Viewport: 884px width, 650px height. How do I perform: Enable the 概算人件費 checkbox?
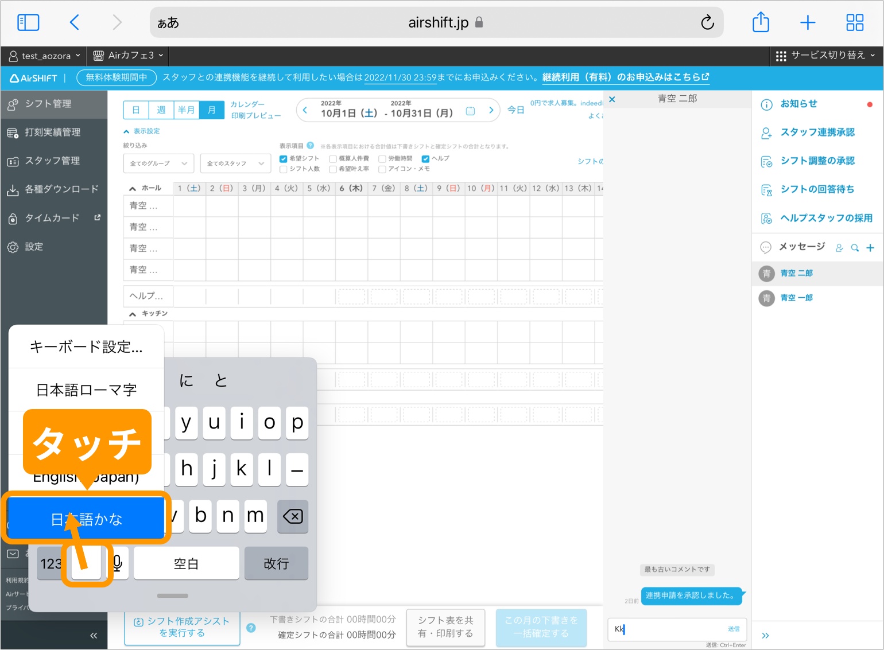[x=333, y=159]
